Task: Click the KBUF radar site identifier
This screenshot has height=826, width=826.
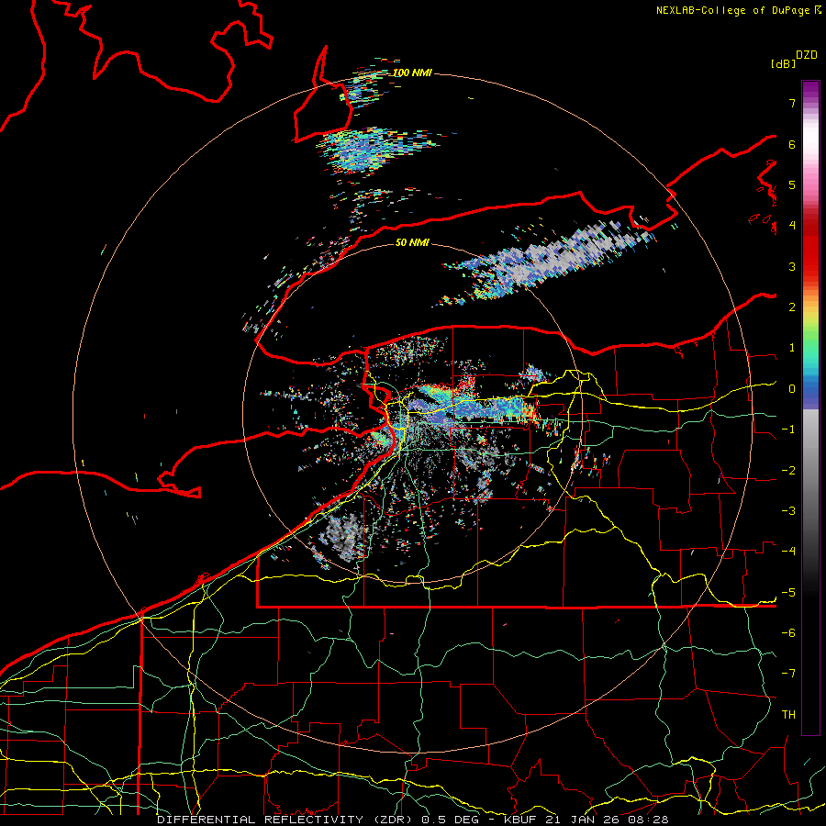Action: 519,820
